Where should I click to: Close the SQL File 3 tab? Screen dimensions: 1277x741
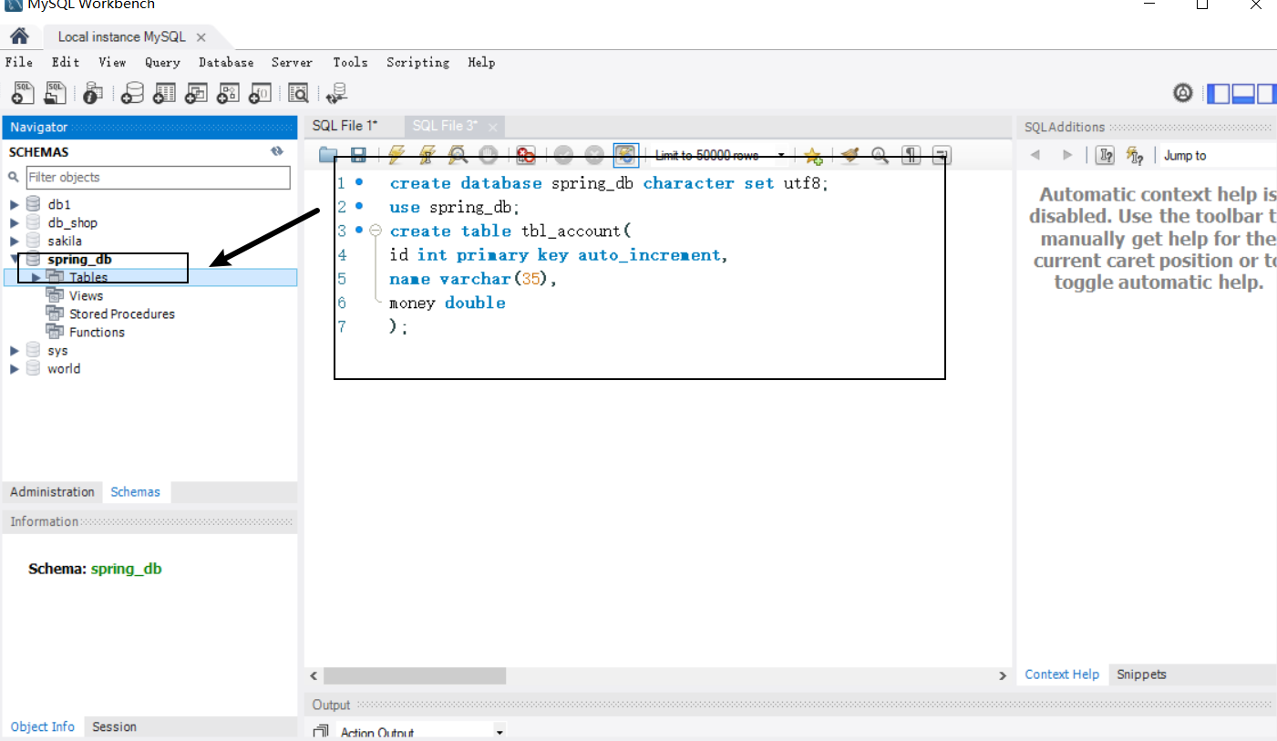pos(493,127)
